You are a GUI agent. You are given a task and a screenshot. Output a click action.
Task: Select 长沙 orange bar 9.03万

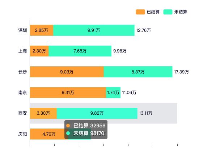[67, 72]
